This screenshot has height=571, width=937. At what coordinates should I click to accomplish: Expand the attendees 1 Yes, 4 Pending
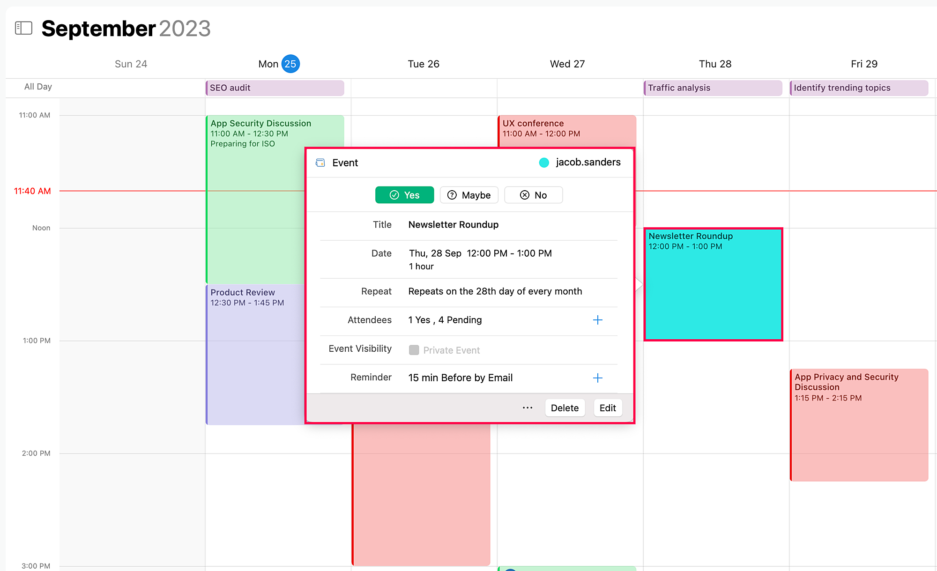coord(445,320)
